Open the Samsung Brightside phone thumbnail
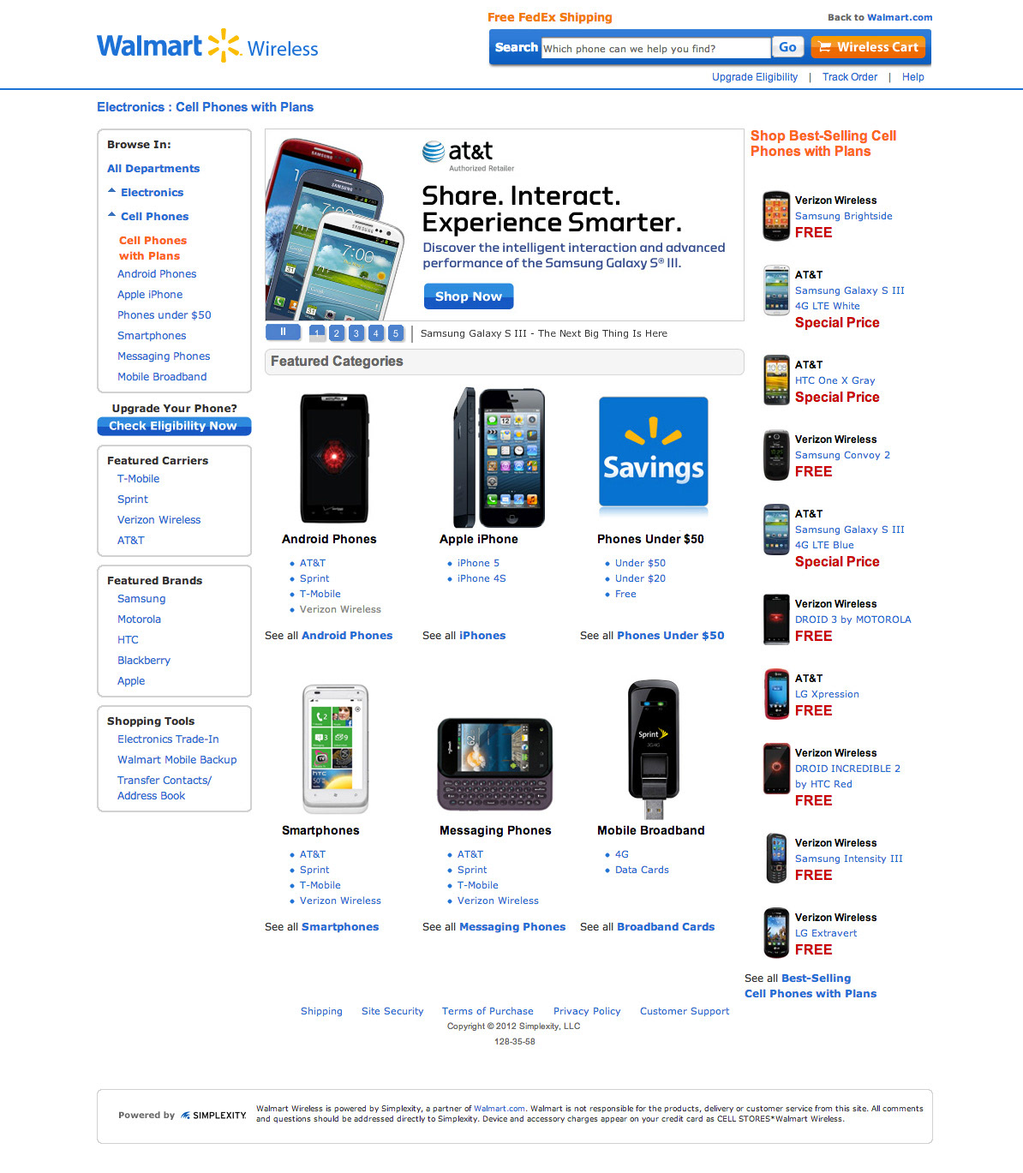Image resolution: width=1023 pixels, height=1173 pixels. (776, 216)
